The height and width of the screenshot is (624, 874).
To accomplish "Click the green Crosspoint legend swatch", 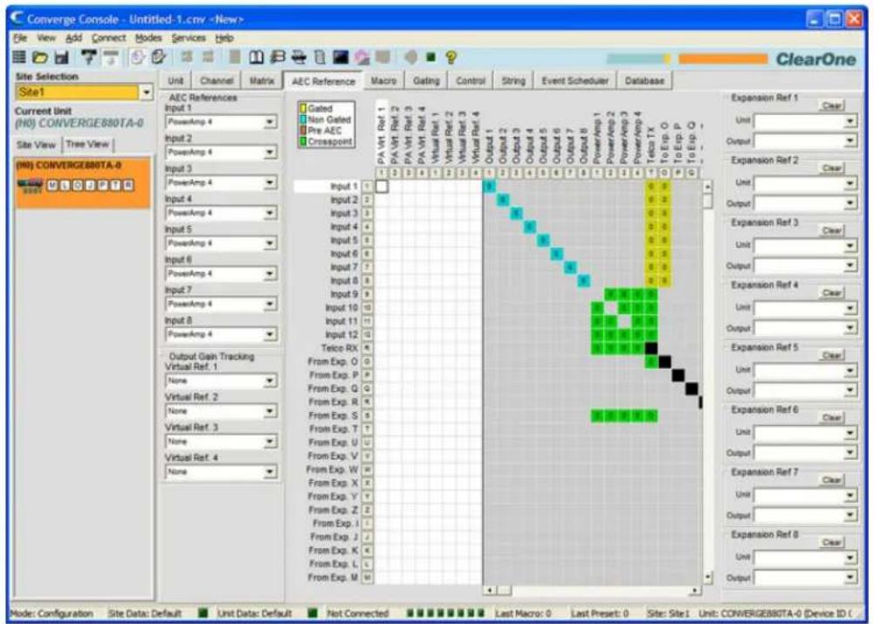I will [304, 142].
